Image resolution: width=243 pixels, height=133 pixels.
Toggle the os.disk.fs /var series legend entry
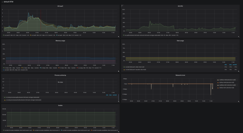point(136,70)
